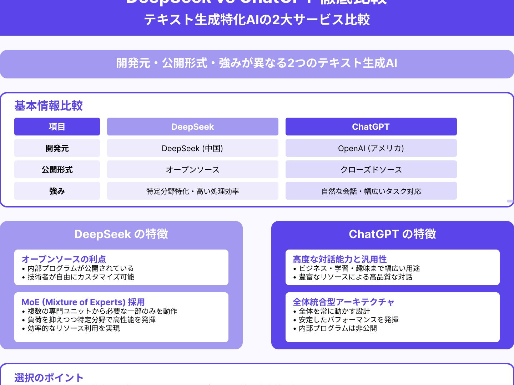Click the 'ChatGPT の特徴' panel title
514x385 pixels.
(x=393, y=234)
